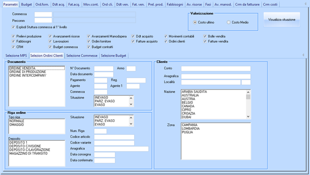Toggle the Ddt acquisto checkbox

(133, 36)
